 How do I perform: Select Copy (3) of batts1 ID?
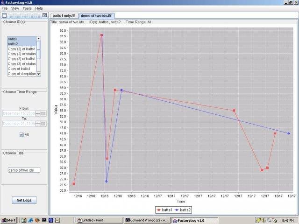21,59
